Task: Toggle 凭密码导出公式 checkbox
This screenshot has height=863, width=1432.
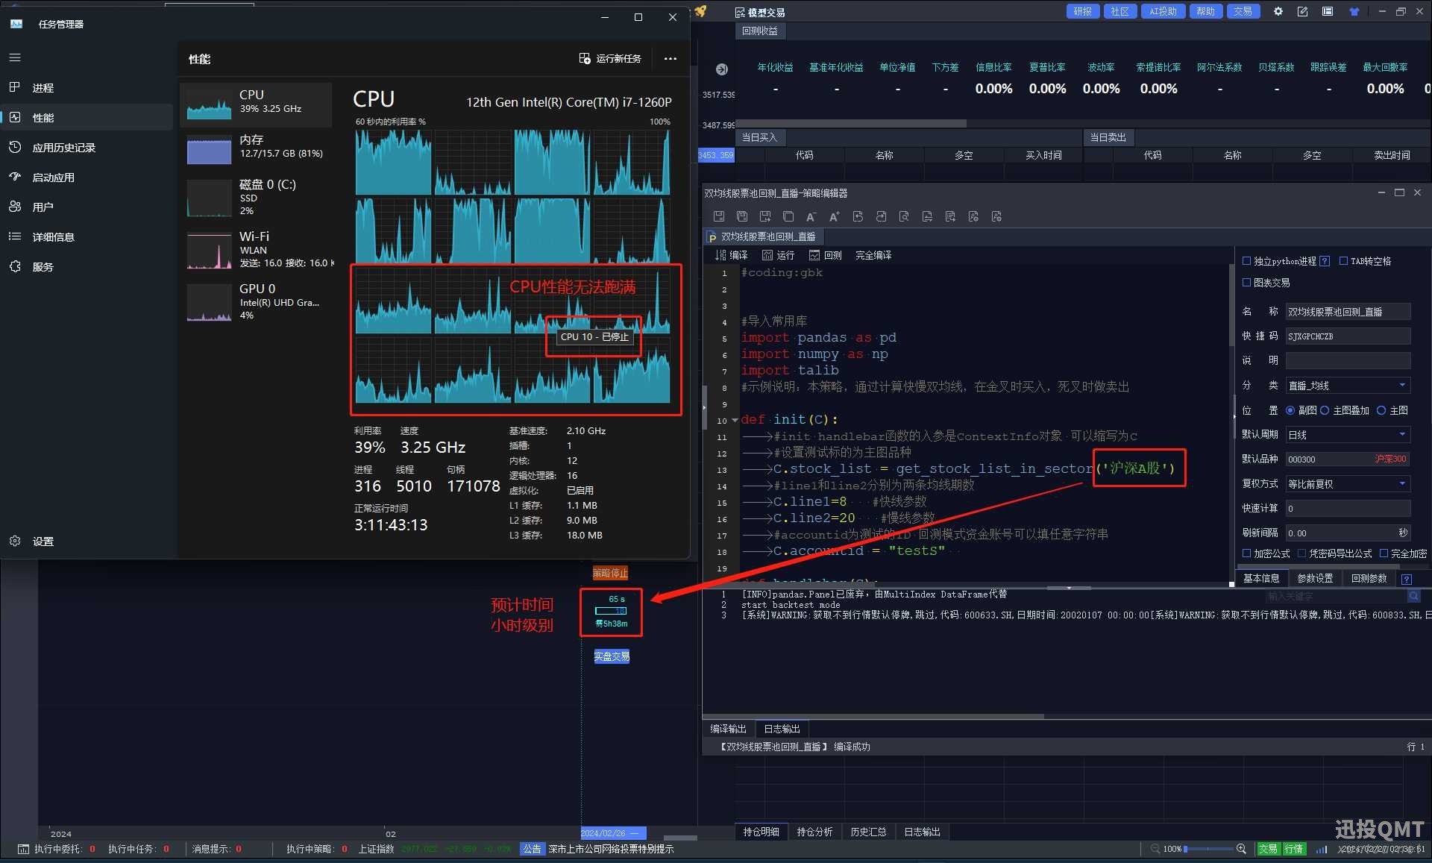Action: point(1301,553)
